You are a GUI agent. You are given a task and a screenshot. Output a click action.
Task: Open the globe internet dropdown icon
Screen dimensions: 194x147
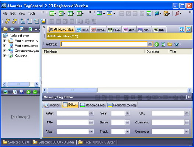(158, 13)
